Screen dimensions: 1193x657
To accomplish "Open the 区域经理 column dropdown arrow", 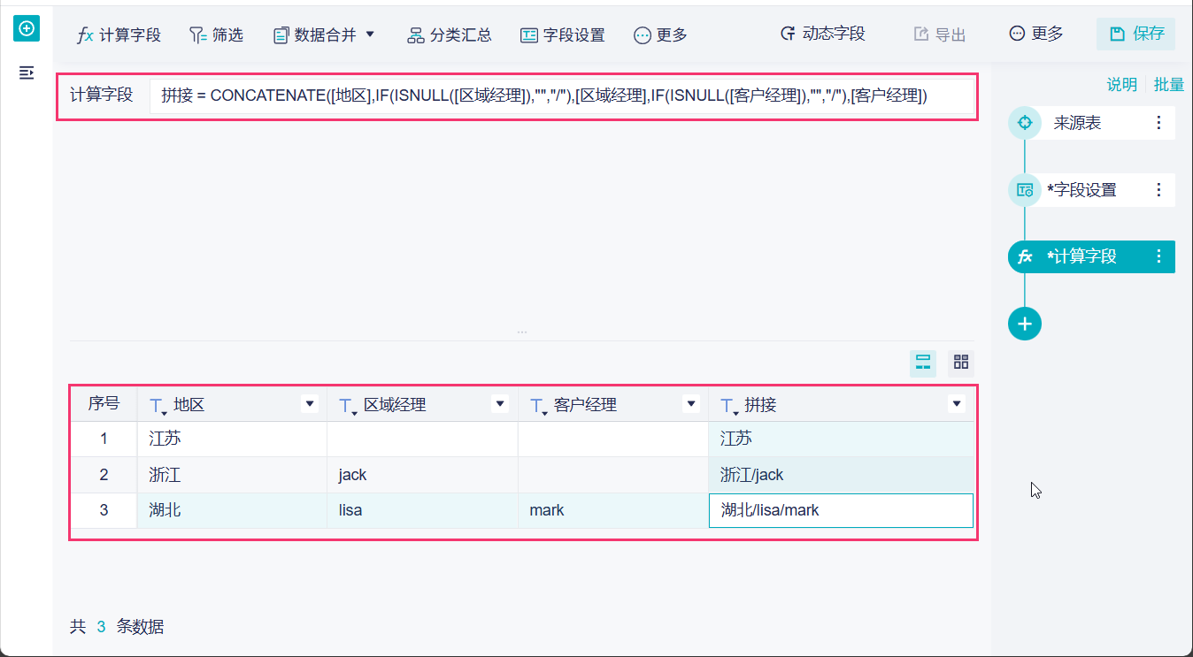I will (x=501, y=404).
